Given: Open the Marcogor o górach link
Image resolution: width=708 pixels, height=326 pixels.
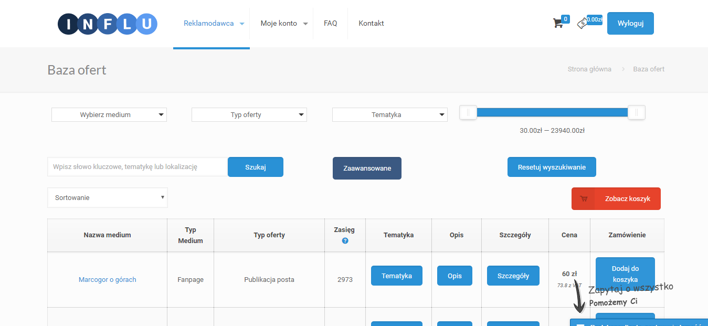Looking at the screenshot, I should 107,280.
